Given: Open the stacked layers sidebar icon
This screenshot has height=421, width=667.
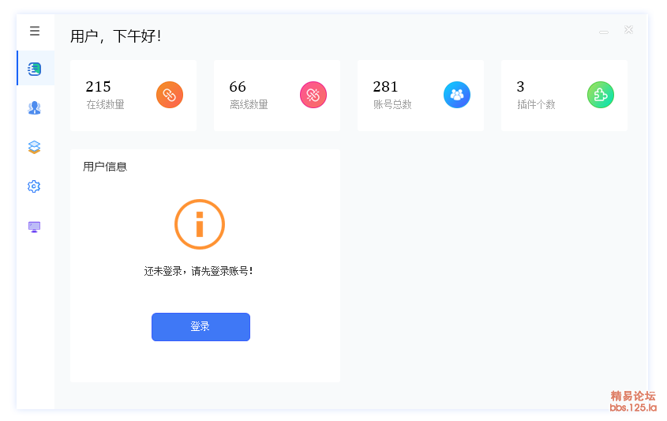Looking at the screenshot, I should click(x=35, y=147).
